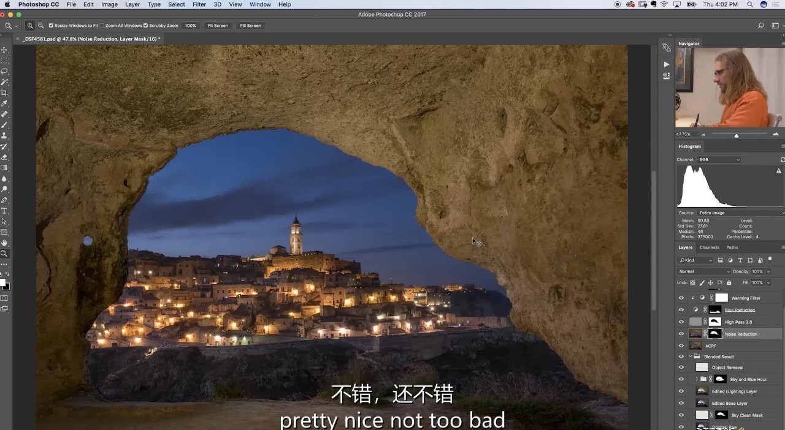This screenshot has width=785, height=430.
Task: Select the Type tool
Action: 4,211
